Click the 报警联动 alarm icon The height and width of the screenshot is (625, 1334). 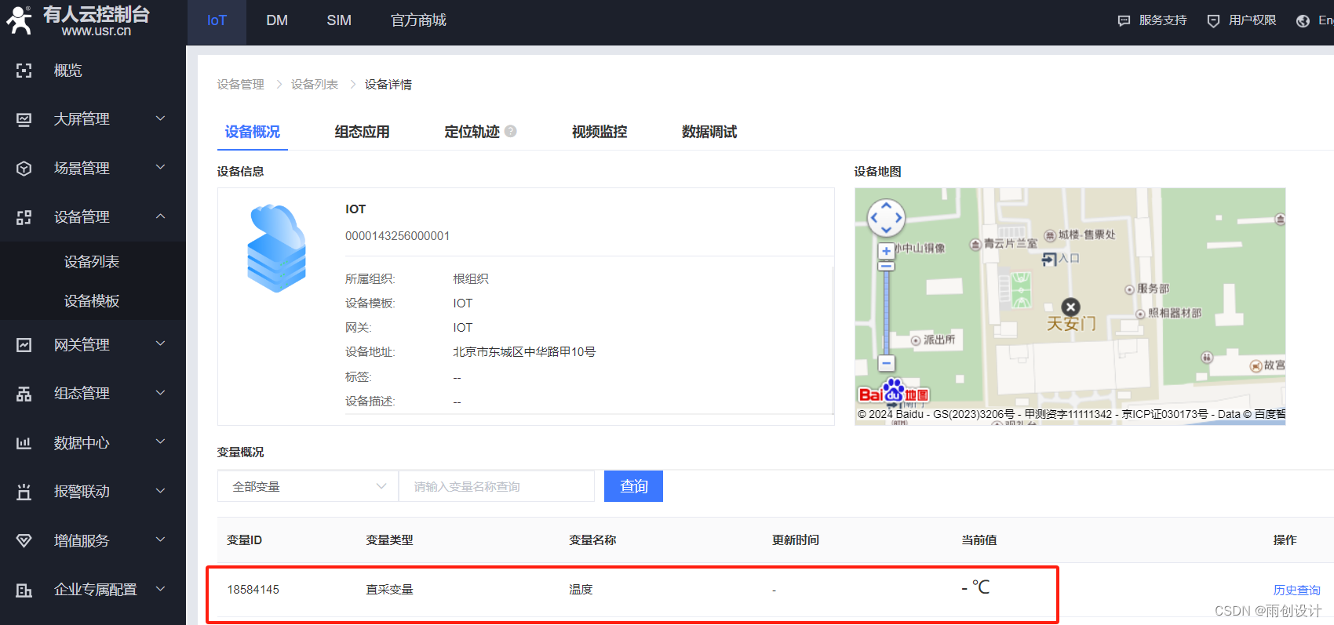24,492
